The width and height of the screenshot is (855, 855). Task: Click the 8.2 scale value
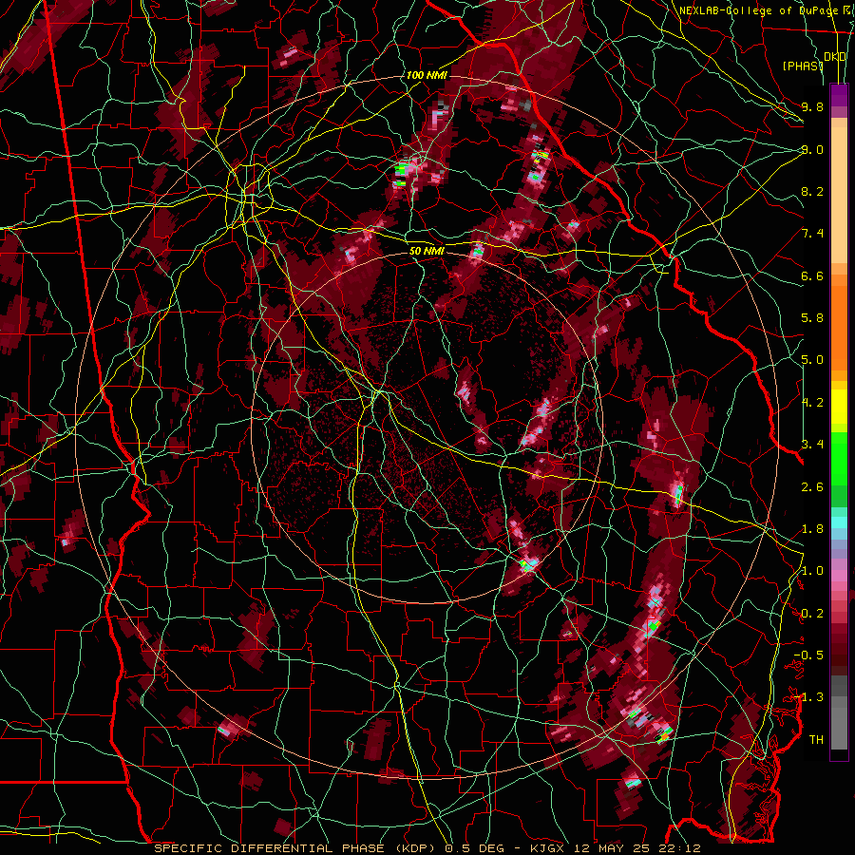(x=812, y=191)
